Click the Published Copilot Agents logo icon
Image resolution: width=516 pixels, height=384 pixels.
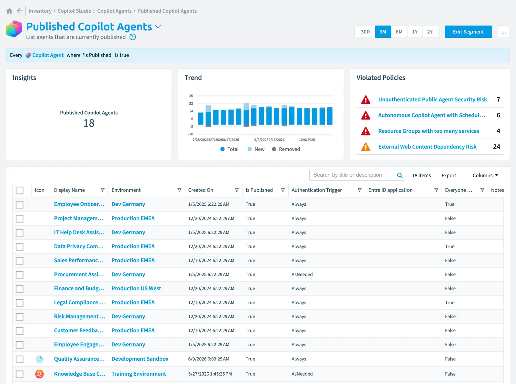coord(14,29)
